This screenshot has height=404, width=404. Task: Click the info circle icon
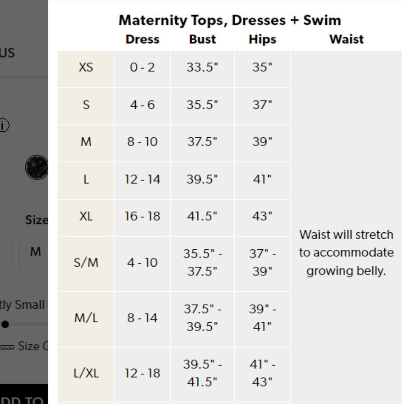pyautogui.click(x=4, y=126)
